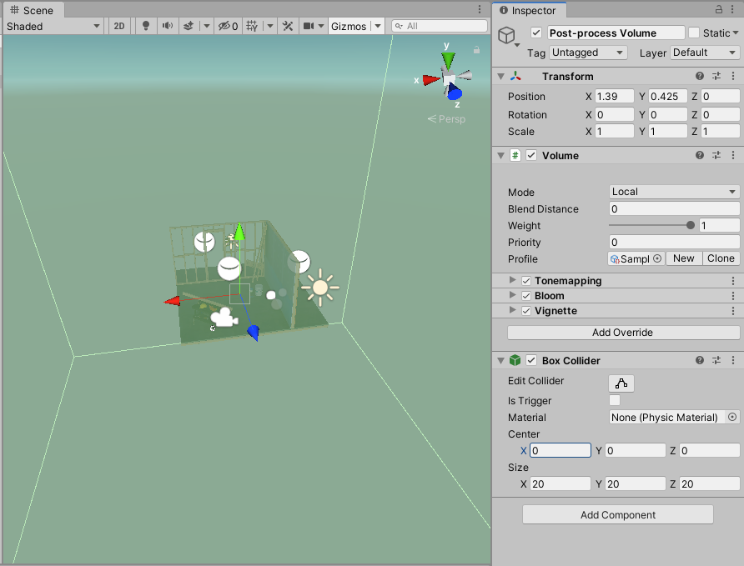Open the Mode dropdown set to Local
744x566 pixels.
673,192
